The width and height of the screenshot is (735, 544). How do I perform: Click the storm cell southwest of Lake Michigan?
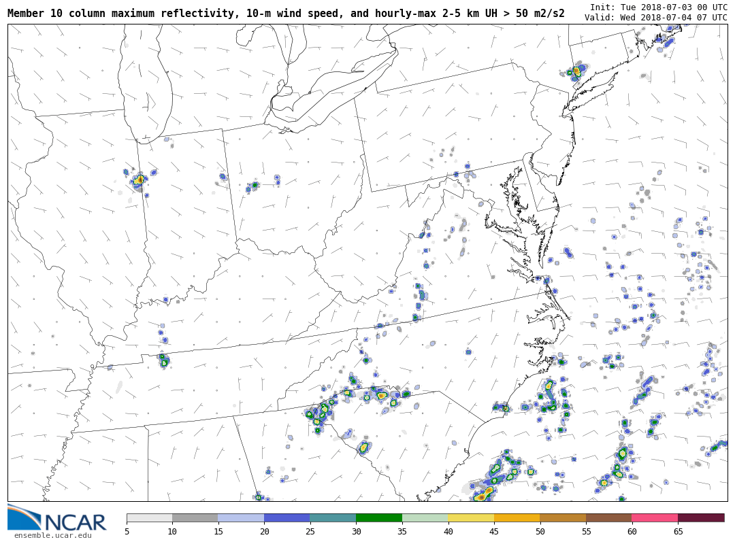pos(139,180)
